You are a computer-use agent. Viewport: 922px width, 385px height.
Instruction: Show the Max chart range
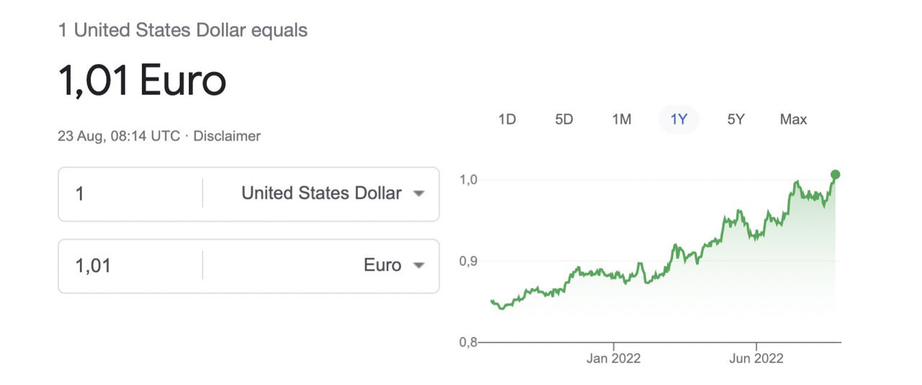[x=793, y=119]
